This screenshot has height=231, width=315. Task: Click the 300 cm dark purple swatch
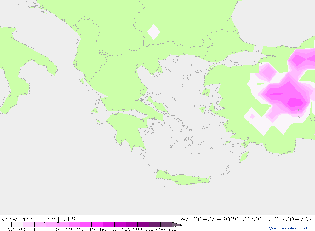pyautogui.click(x=154, y=225)
